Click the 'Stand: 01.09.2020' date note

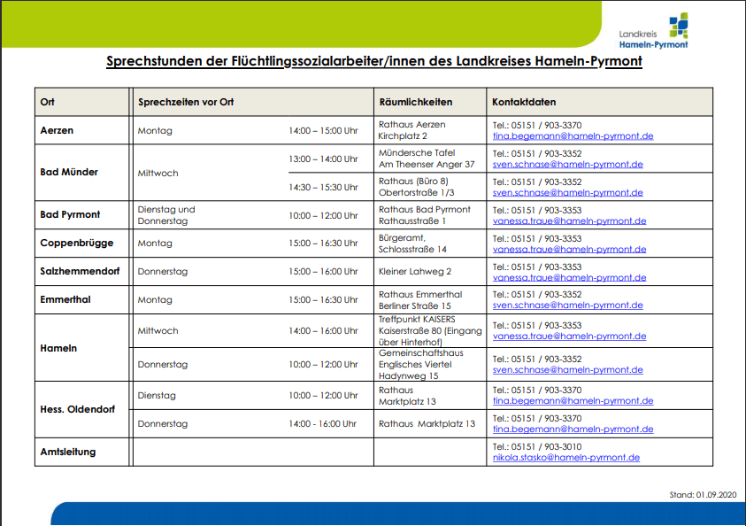tap(703, 495)
